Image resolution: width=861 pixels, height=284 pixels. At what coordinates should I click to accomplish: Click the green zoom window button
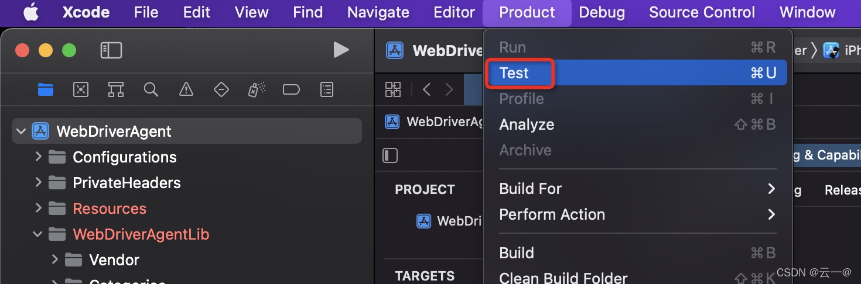coord(69,50)
